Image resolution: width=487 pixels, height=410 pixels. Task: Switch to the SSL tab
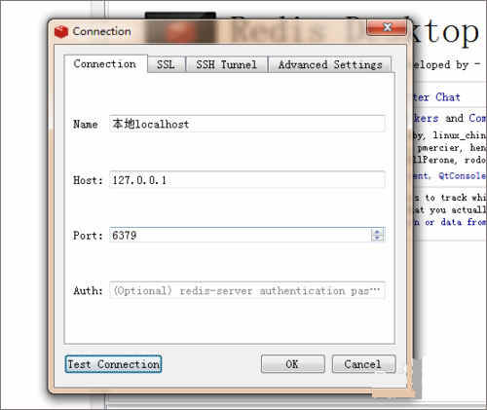[167, 64]
